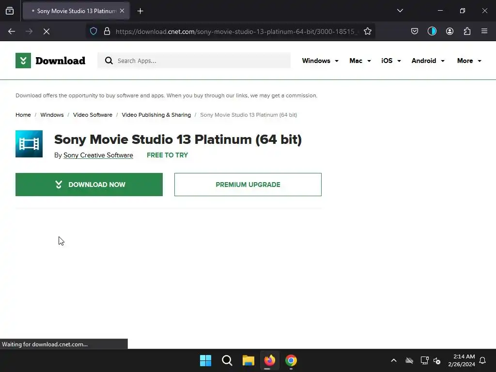Stop loading the page
The image size is (496, 372).
46,31
